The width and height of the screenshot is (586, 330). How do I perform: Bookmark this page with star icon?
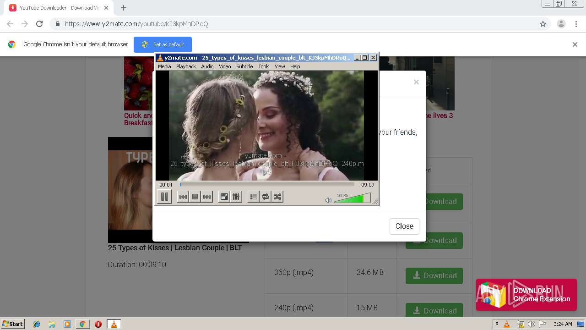543,24
